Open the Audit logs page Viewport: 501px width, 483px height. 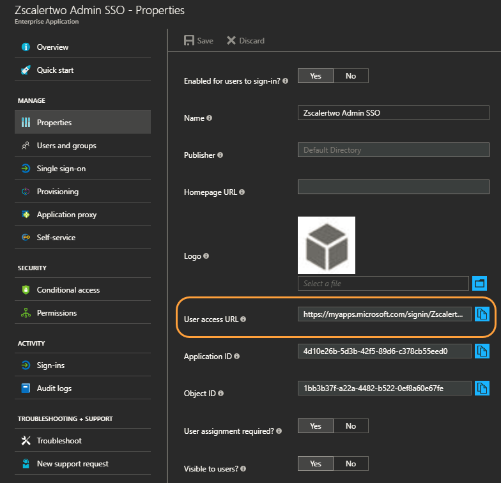(x=54, y=388)
